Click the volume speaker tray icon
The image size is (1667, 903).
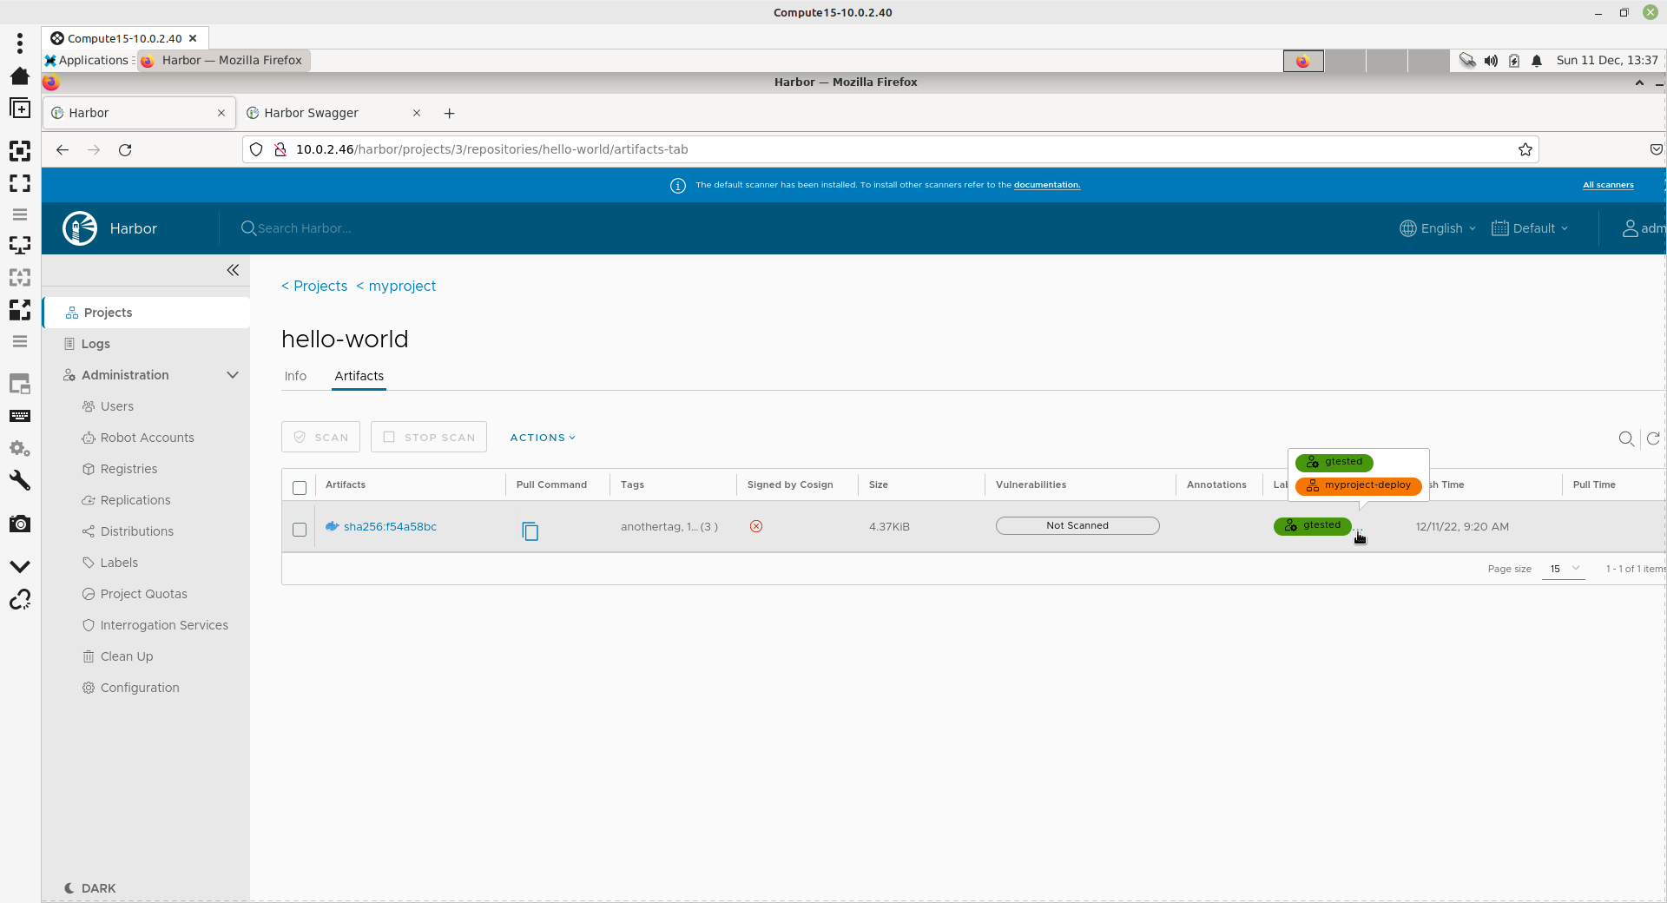pyautogui.click(x=1491, y=61)
